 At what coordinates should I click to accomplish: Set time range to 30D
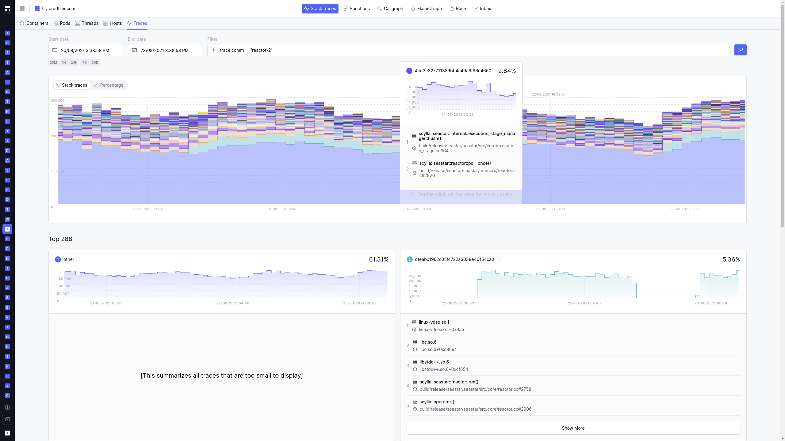(x=95, y=62)
